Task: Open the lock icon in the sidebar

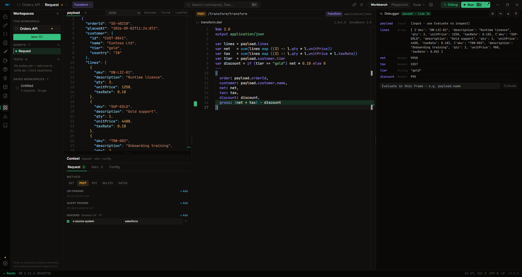Action: click(x=5, y=16)
